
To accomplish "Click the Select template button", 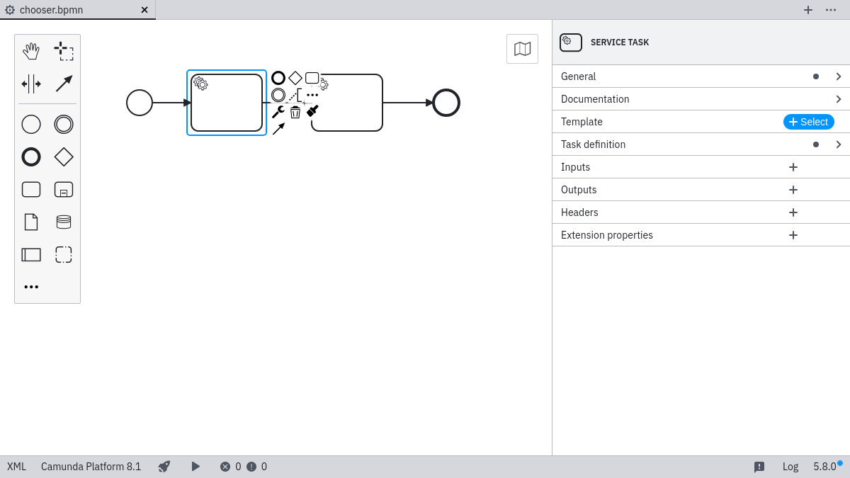I will [808, 122].
